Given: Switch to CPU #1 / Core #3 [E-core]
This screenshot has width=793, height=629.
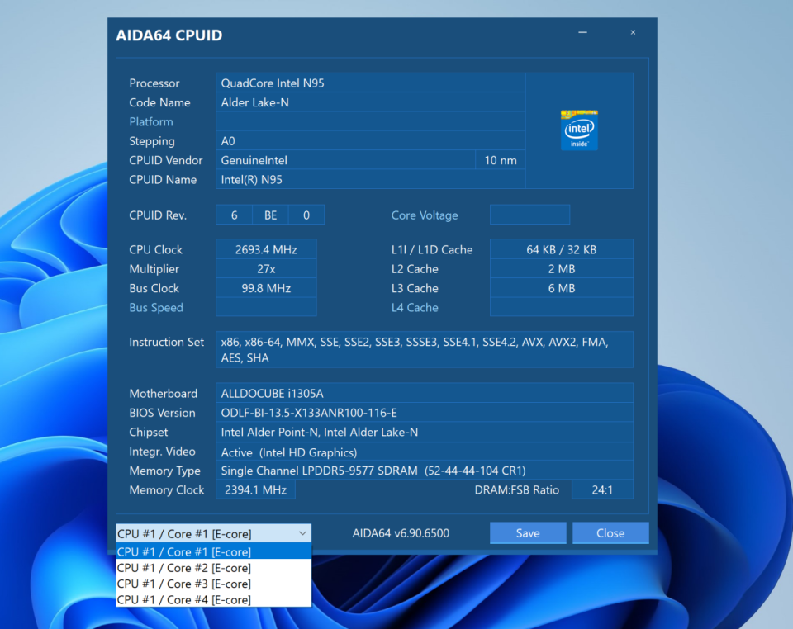Looking at the screenshot, I should click(x=213, y=584).
